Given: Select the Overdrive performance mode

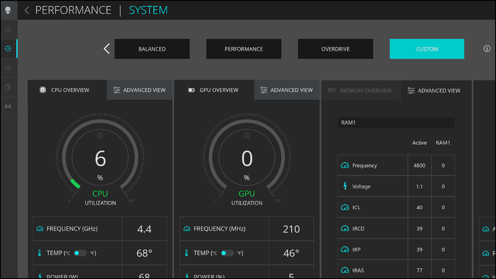Looking at the screenshot, I should (335, 49).
